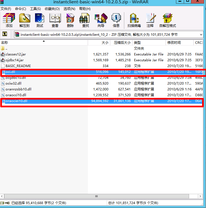Click the 注释 (Comment) toolbar icon
This screenshot has width=206, height=208.
151,18
